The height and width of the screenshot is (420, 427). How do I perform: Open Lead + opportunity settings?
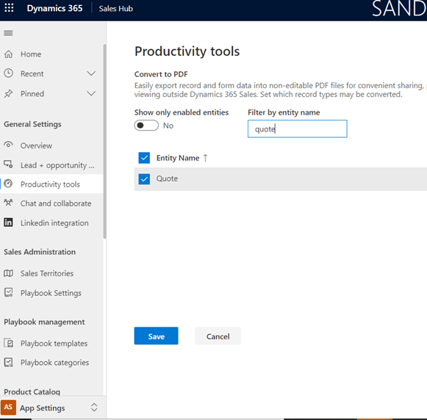click(51, 165)
